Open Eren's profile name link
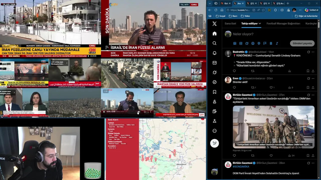The width and height of the screenshot is (321, 180). point(235,78)
